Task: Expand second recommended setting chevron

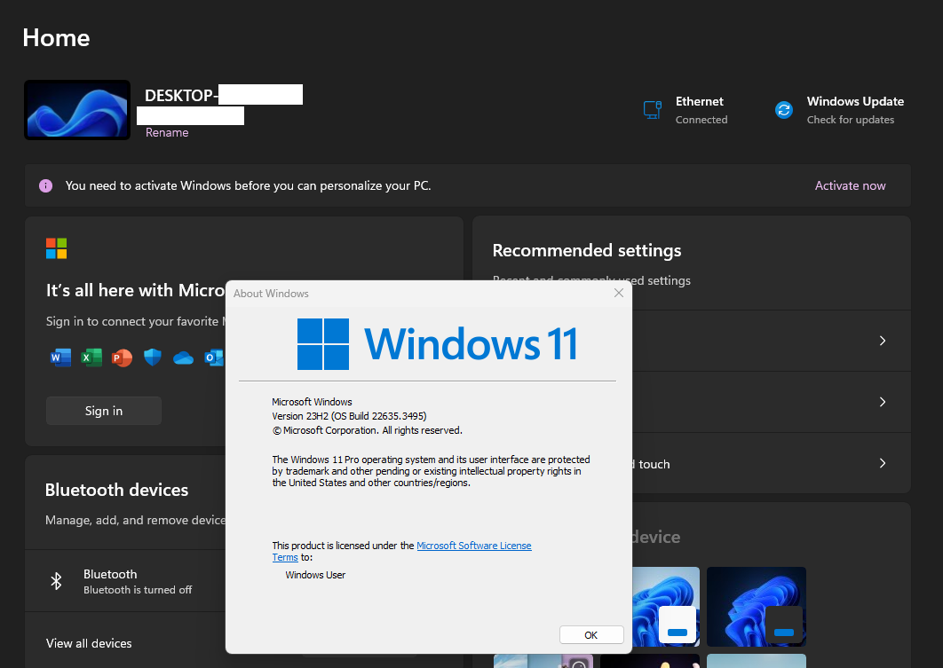Action: tap(883, 402)
